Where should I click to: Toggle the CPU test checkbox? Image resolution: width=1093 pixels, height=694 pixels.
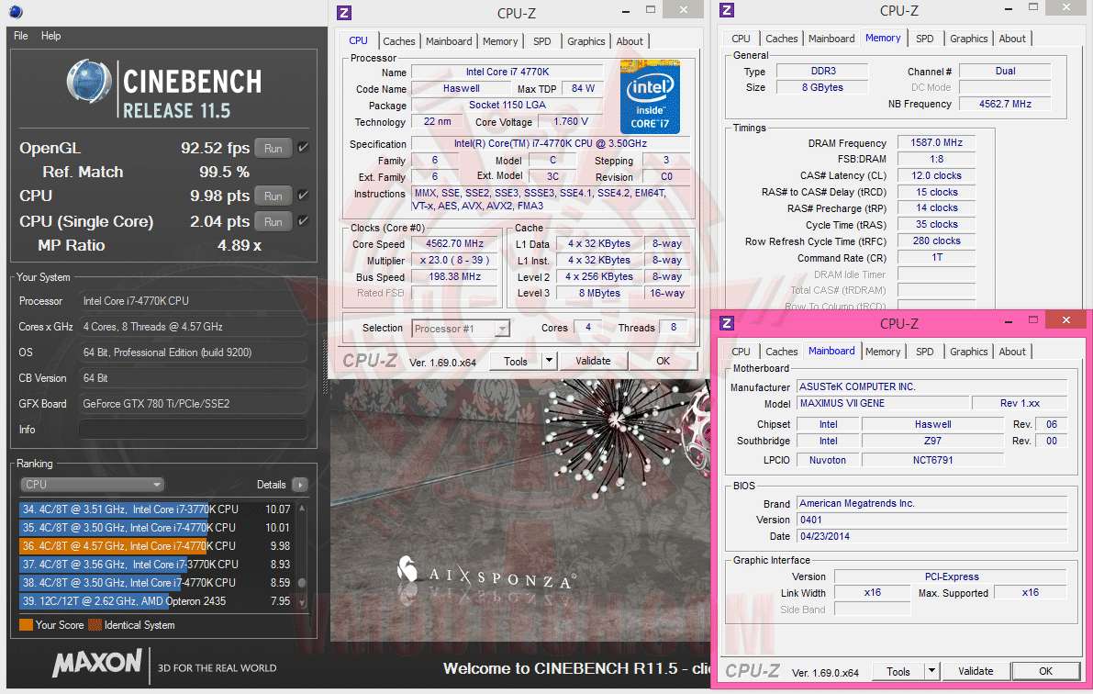(x=303, y=196)
